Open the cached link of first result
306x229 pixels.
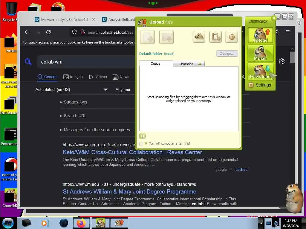[241, 170]
